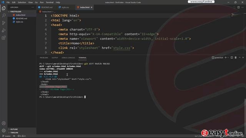This screenshot has width=246, height=138.
Task: Kill terminal with trash icon
Action: pos(236,58)
